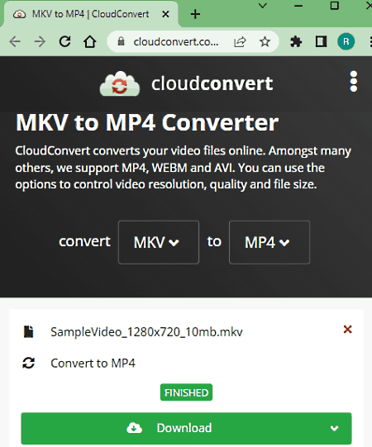
Task: Click the MKV to MP4 Converter heading
Action: pyautogui.click(x=147, y=122)
